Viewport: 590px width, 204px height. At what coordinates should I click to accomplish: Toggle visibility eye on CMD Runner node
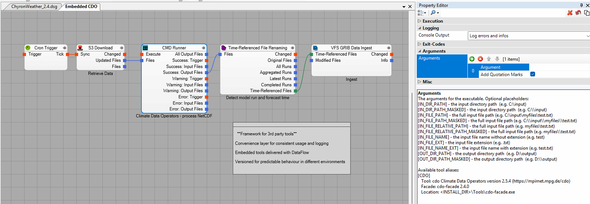(204, 48)
